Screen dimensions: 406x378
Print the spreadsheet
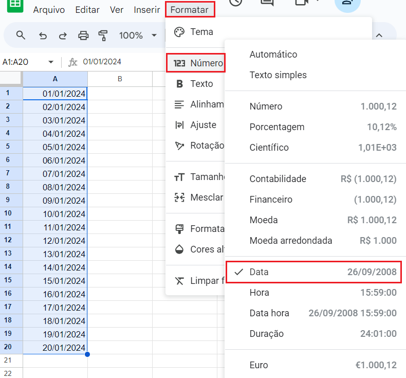83,35
